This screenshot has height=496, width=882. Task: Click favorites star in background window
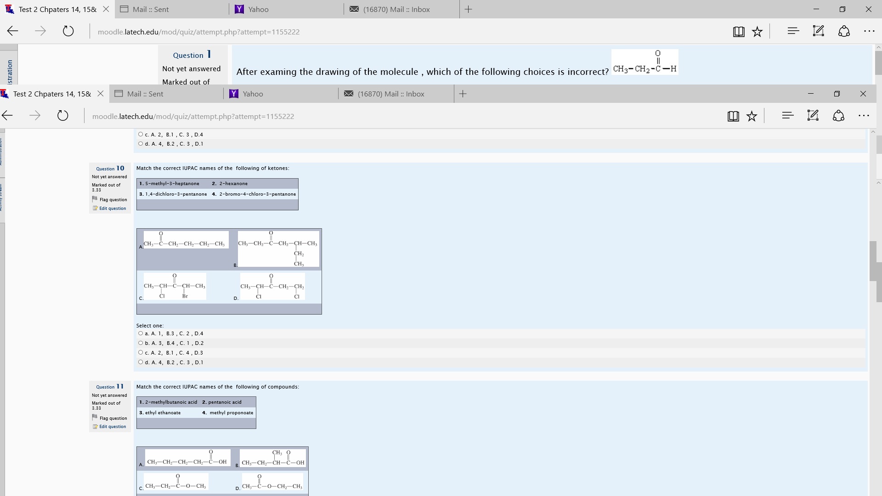[x=758, y=32]
